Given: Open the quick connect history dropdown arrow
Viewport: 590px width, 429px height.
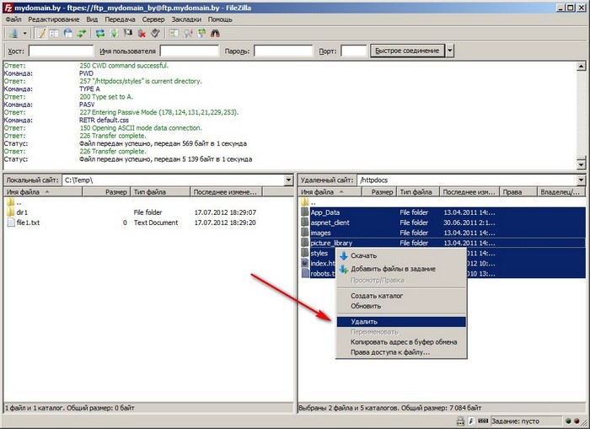Looking at the screenshot, I should 450,51.
